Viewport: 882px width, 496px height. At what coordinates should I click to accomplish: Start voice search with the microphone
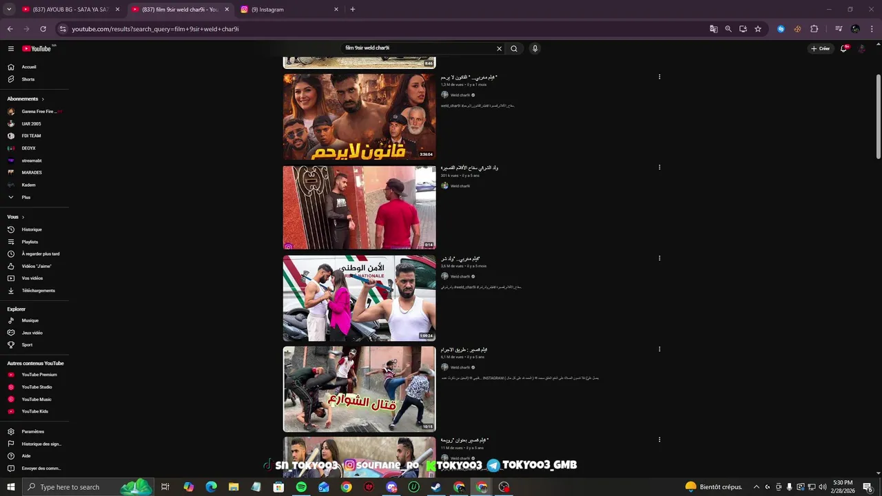click(x=535, y=48)
